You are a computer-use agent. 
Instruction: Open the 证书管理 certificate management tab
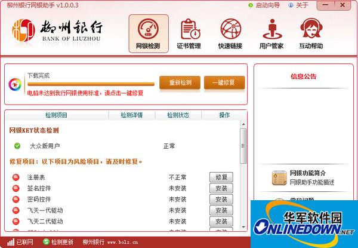[189, 33]
